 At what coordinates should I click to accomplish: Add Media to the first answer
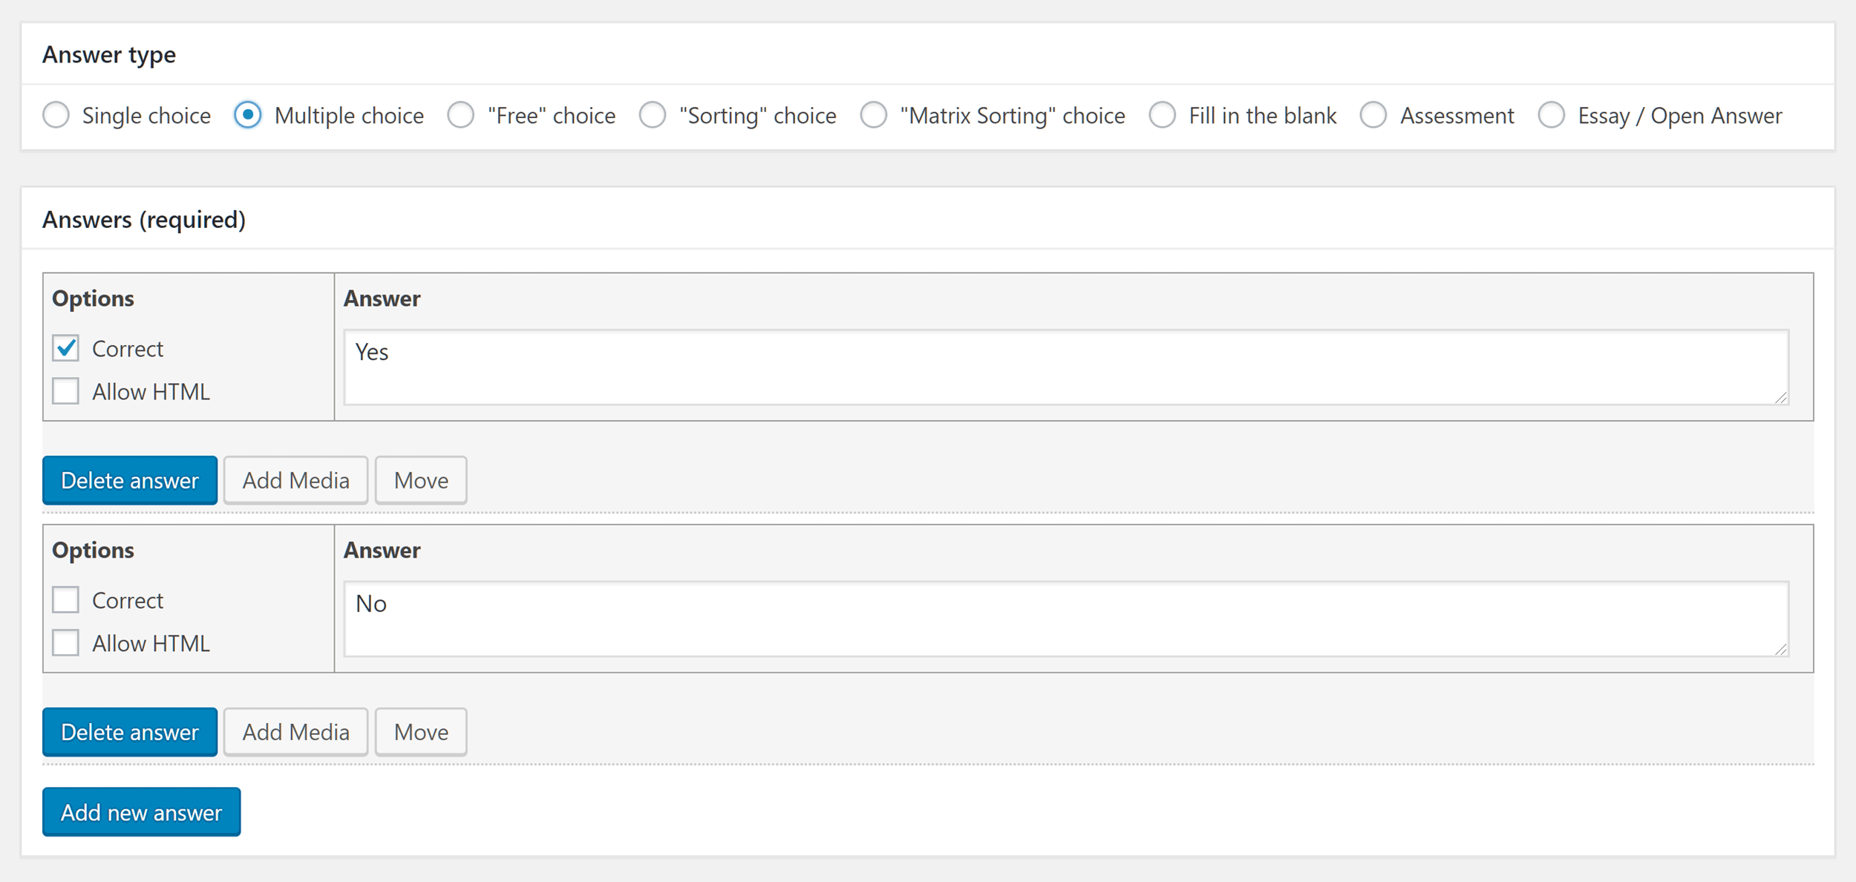(x=295, y=480)
